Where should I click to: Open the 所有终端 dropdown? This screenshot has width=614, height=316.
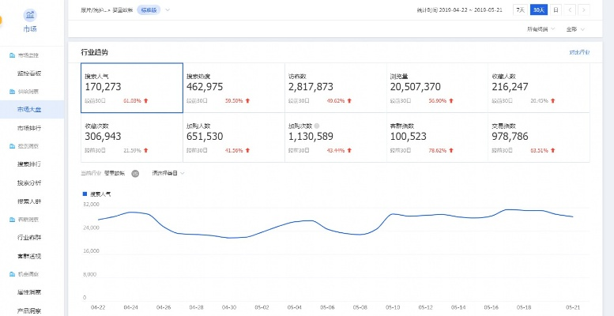[x=541, y=29]
